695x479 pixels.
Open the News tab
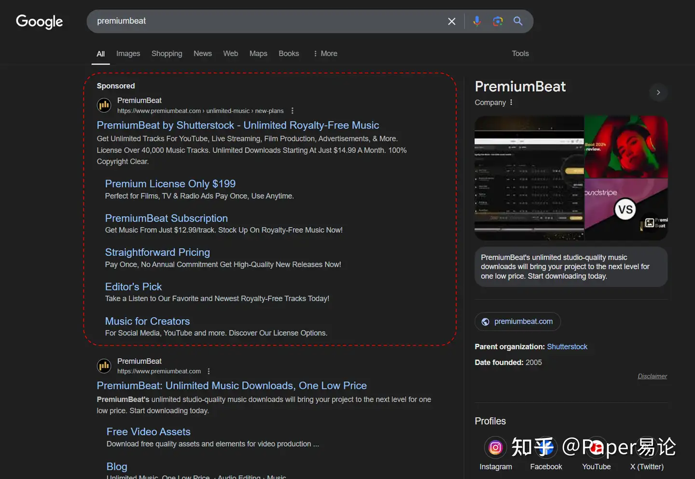[x=203, y=54]
